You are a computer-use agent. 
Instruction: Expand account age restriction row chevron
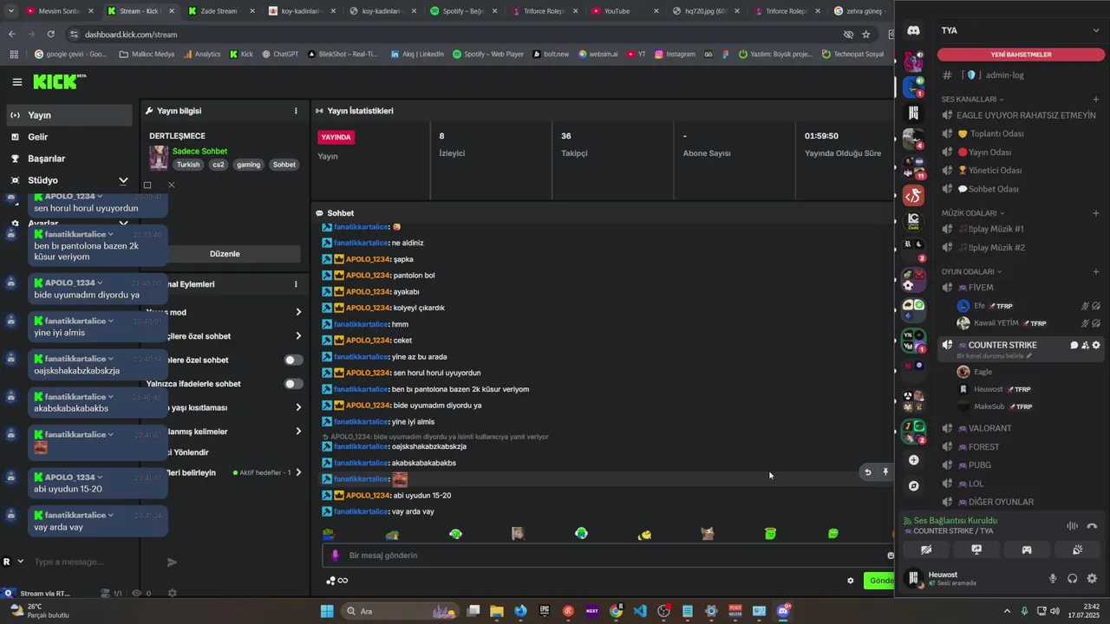(298, 407)
